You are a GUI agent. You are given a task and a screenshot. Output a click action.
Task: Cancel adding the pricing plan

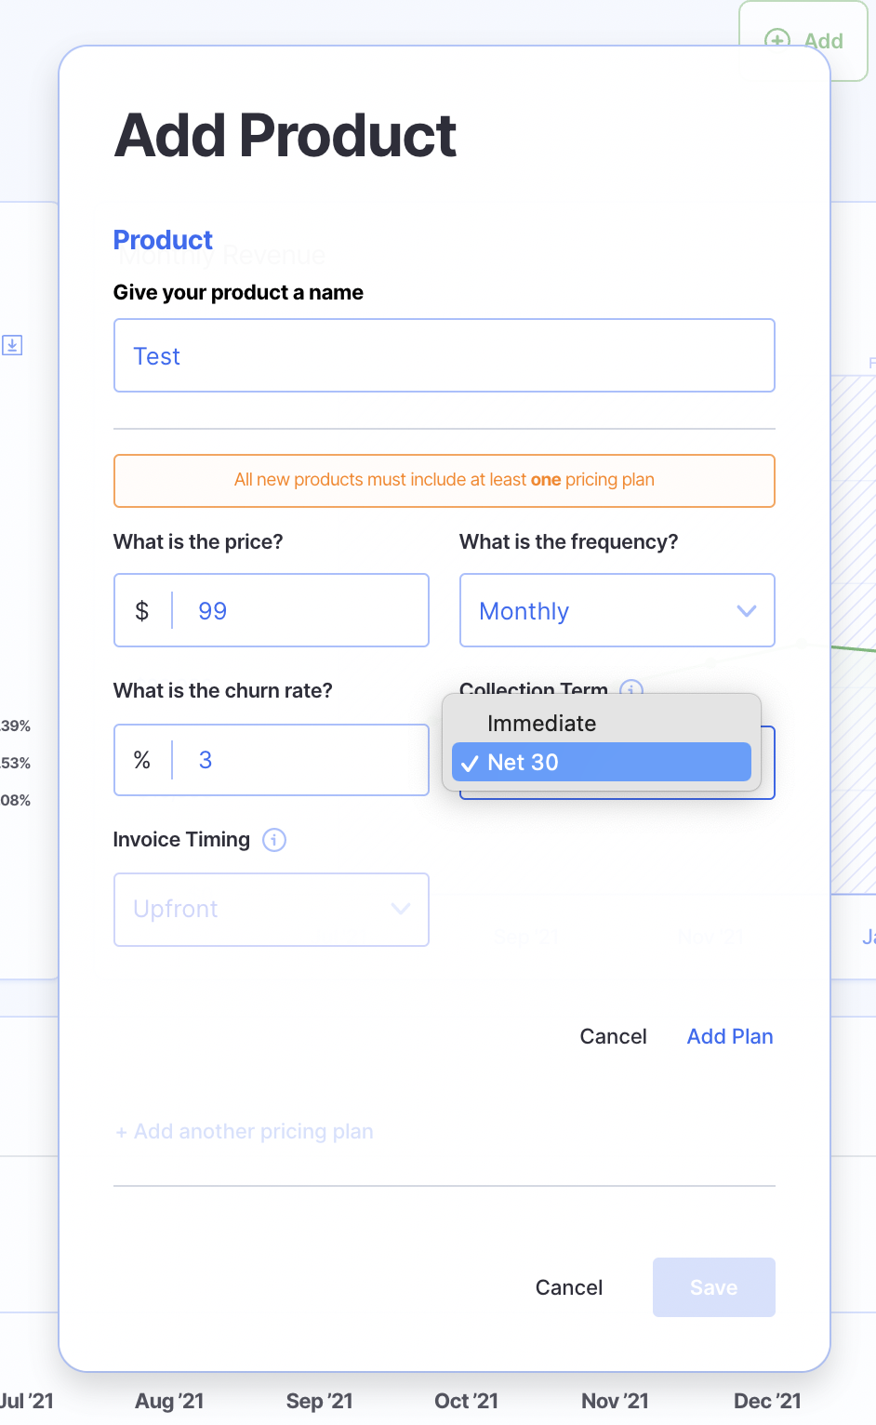tap(613, 1036)
